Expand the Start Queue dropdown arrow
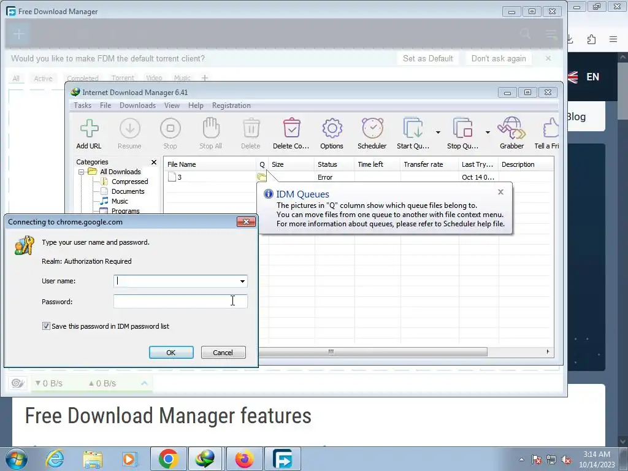 pyautogui.click(x=438, y=132)
